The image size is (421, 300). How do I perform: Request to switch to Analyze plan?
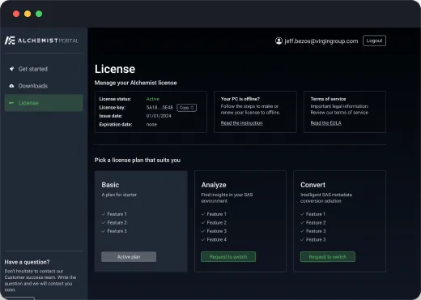pyautogui.click(x=228, y=257)
